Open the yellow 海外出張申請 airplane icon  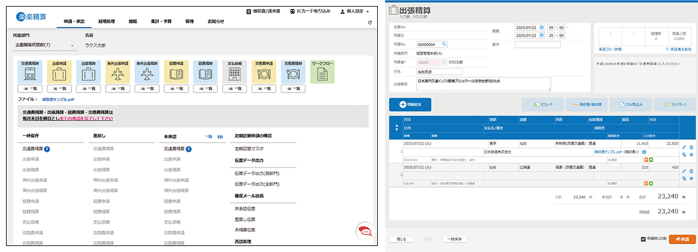(117, 73)
